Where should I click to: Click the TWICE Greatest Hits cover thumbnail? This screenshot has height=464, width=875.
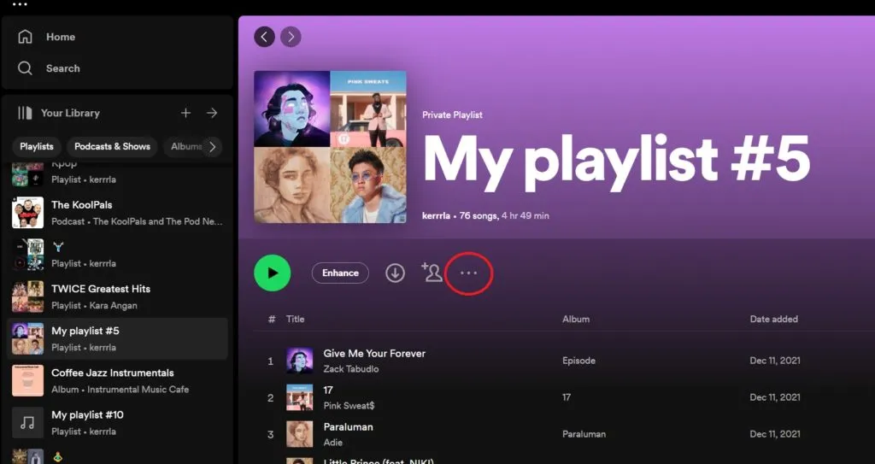(x=28, y=297)
